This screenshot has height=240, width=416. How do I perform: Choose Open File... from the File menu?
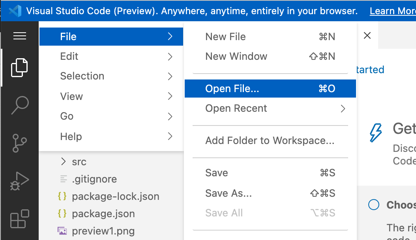270,89
